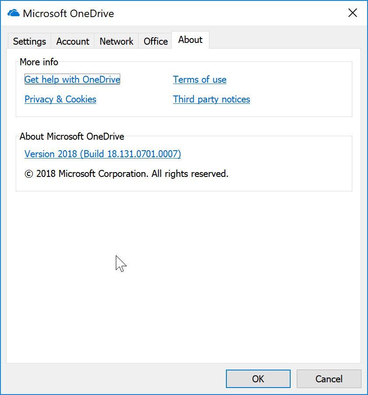The image size is (368, 395).
Task: Open Privacy & Cookies link
Action: pyautogui.click(x=60, y=99)
